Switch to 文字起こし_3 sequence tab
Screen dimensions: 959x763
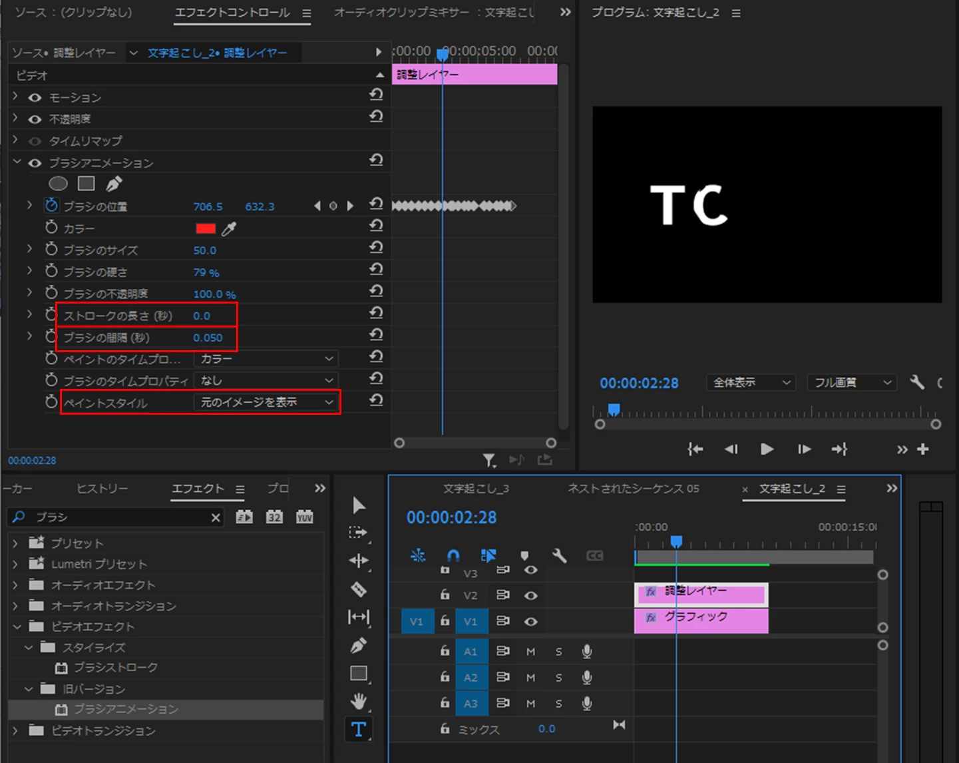[x=476, y=488]
